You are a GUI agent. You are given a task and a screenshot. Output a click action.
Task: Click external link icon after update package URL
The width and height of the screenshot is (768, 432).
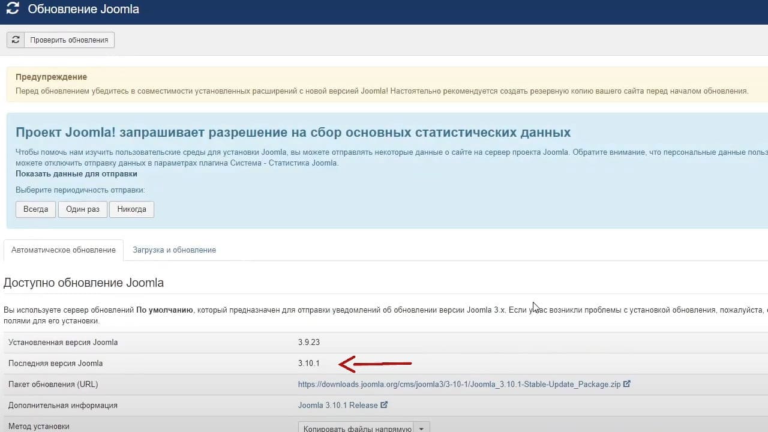(627, 384)
